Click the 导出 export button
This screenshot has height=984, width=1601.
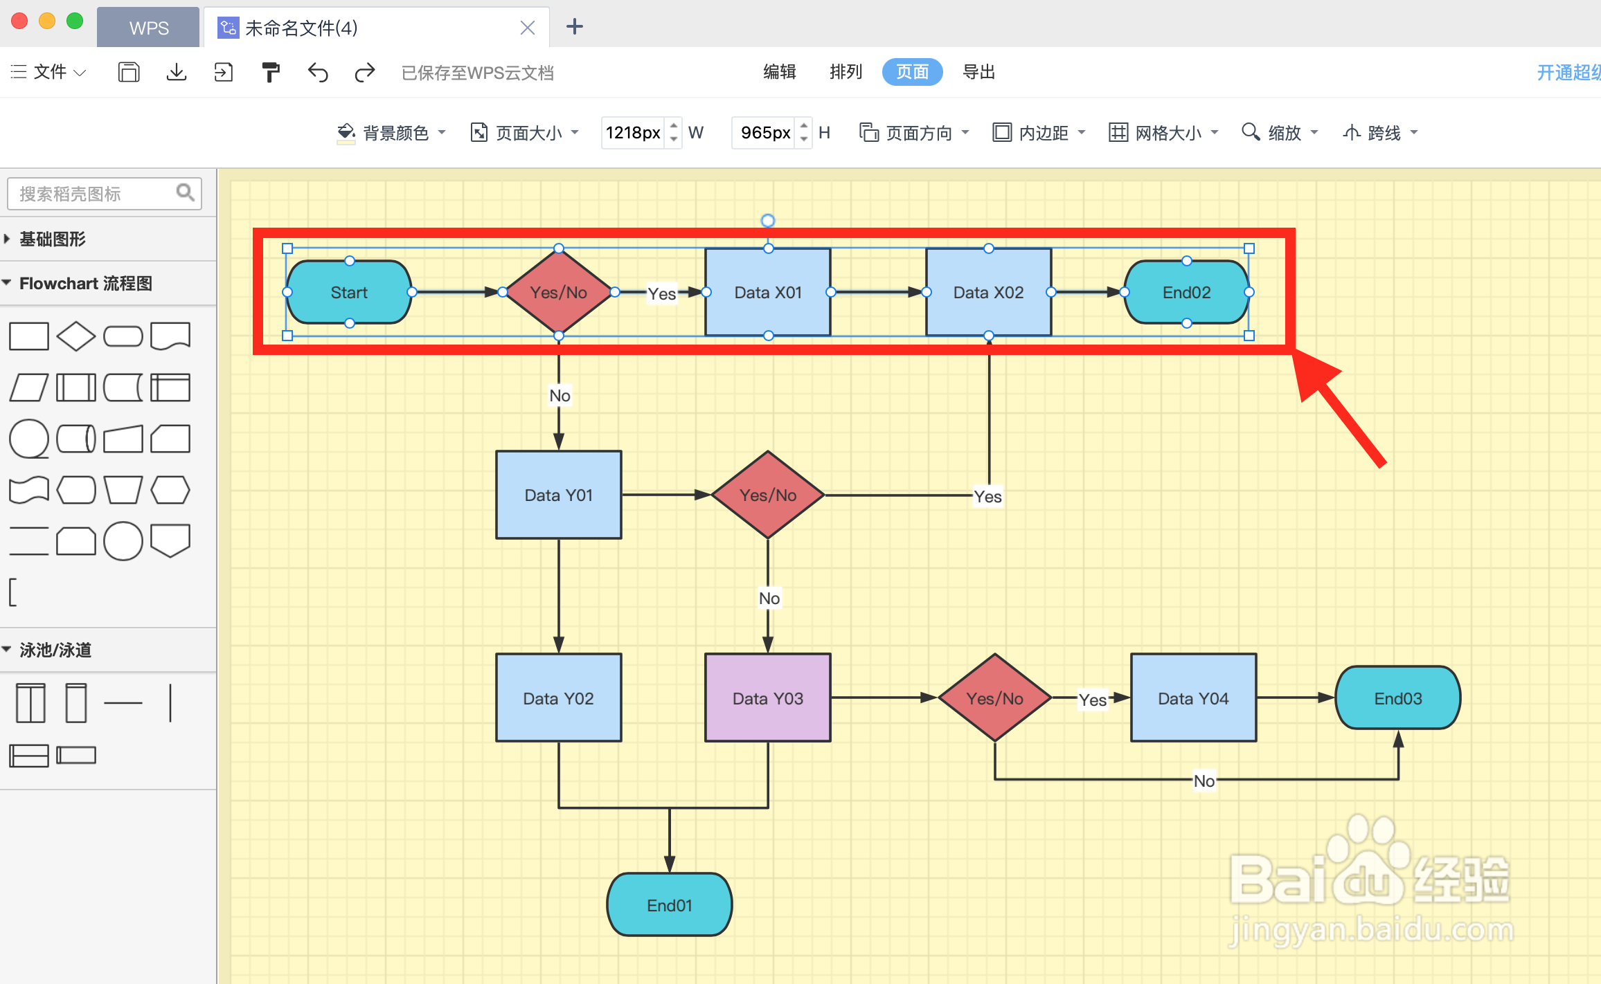[x=978, y=72]
